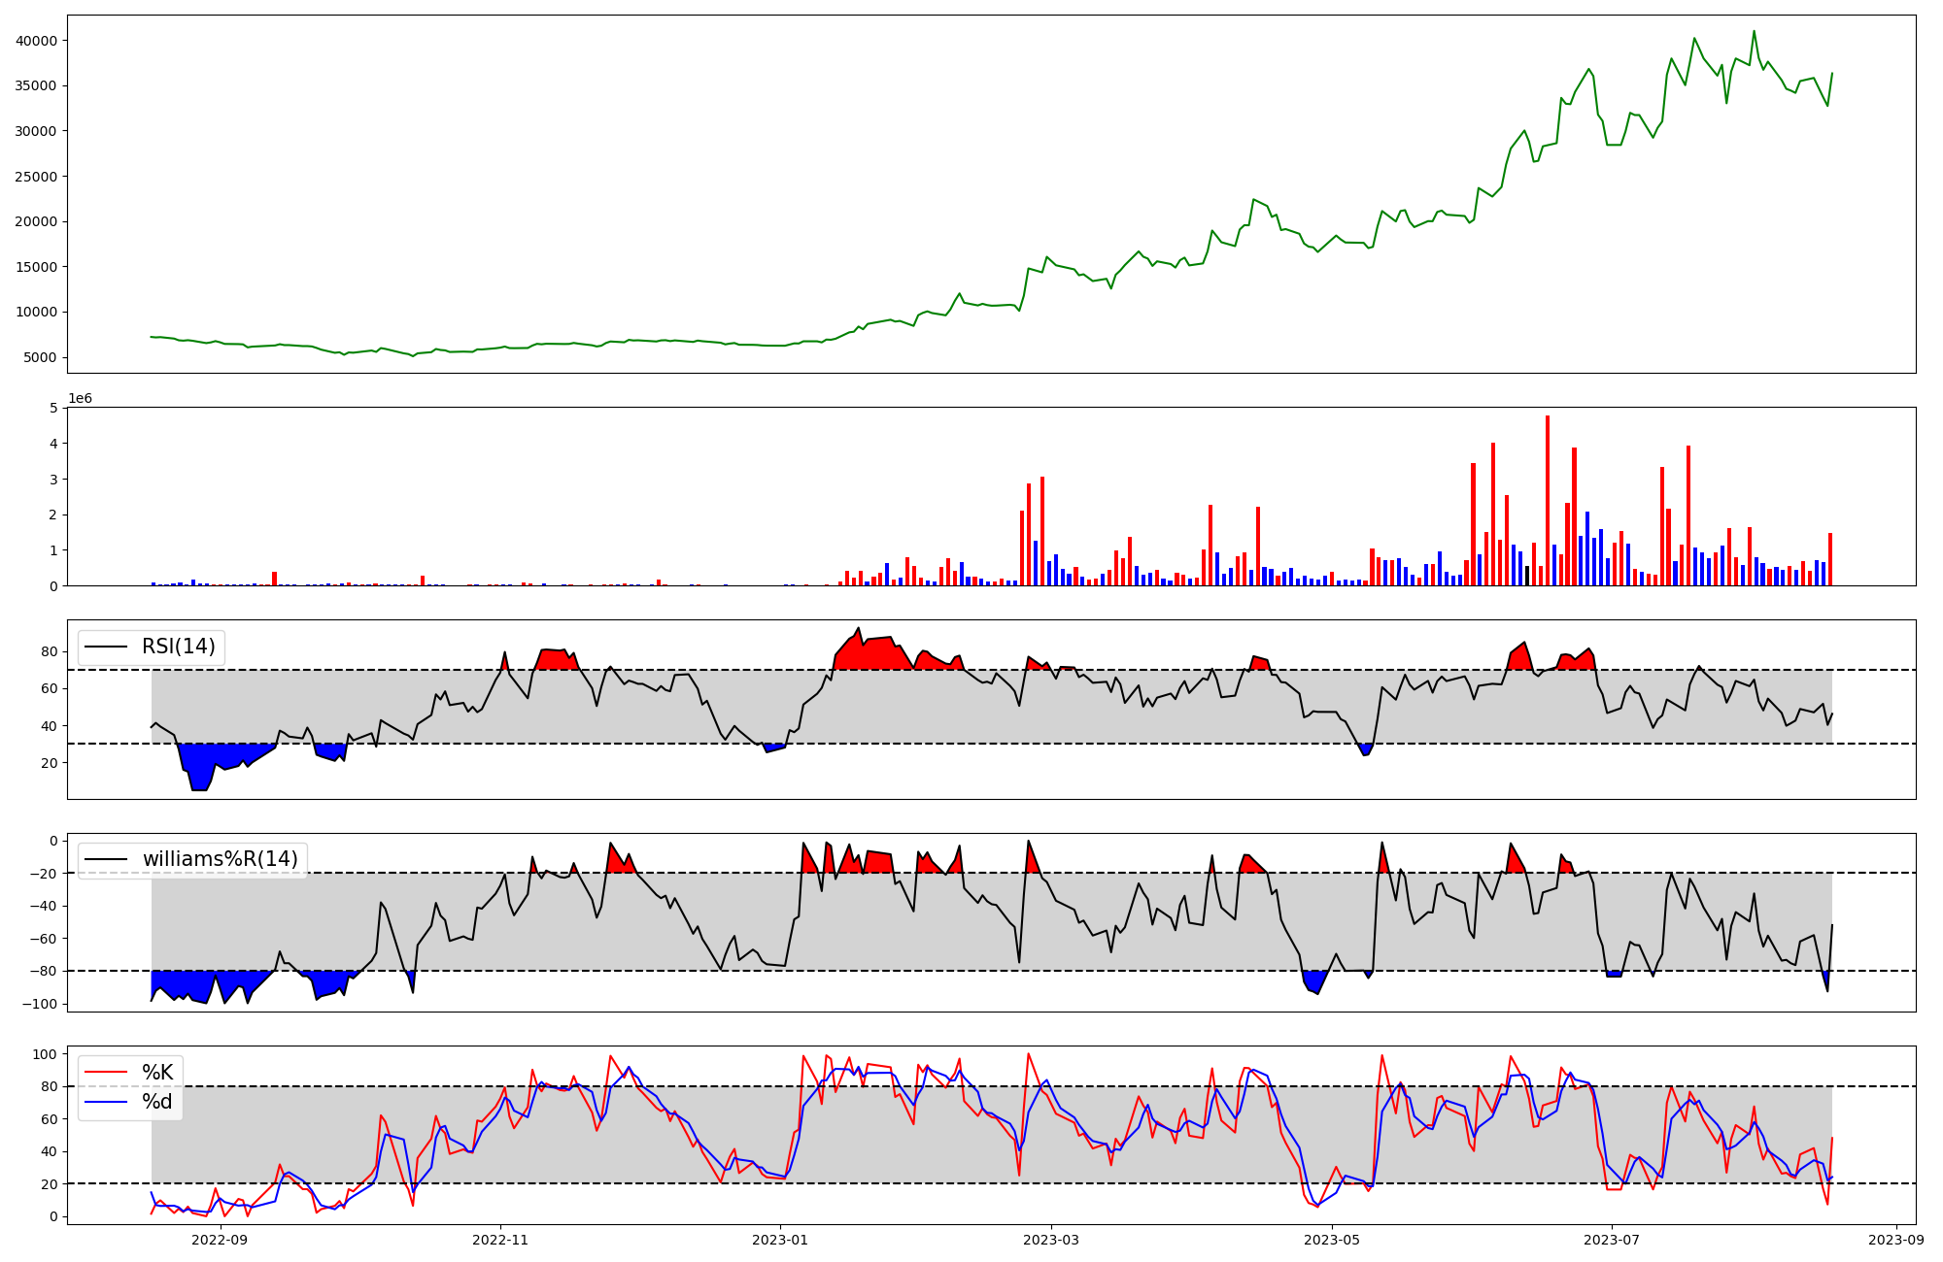This screenshot has height=1262, width=1943.
Task: Click the RSI(14) legend label
Action: click(178, 647)
